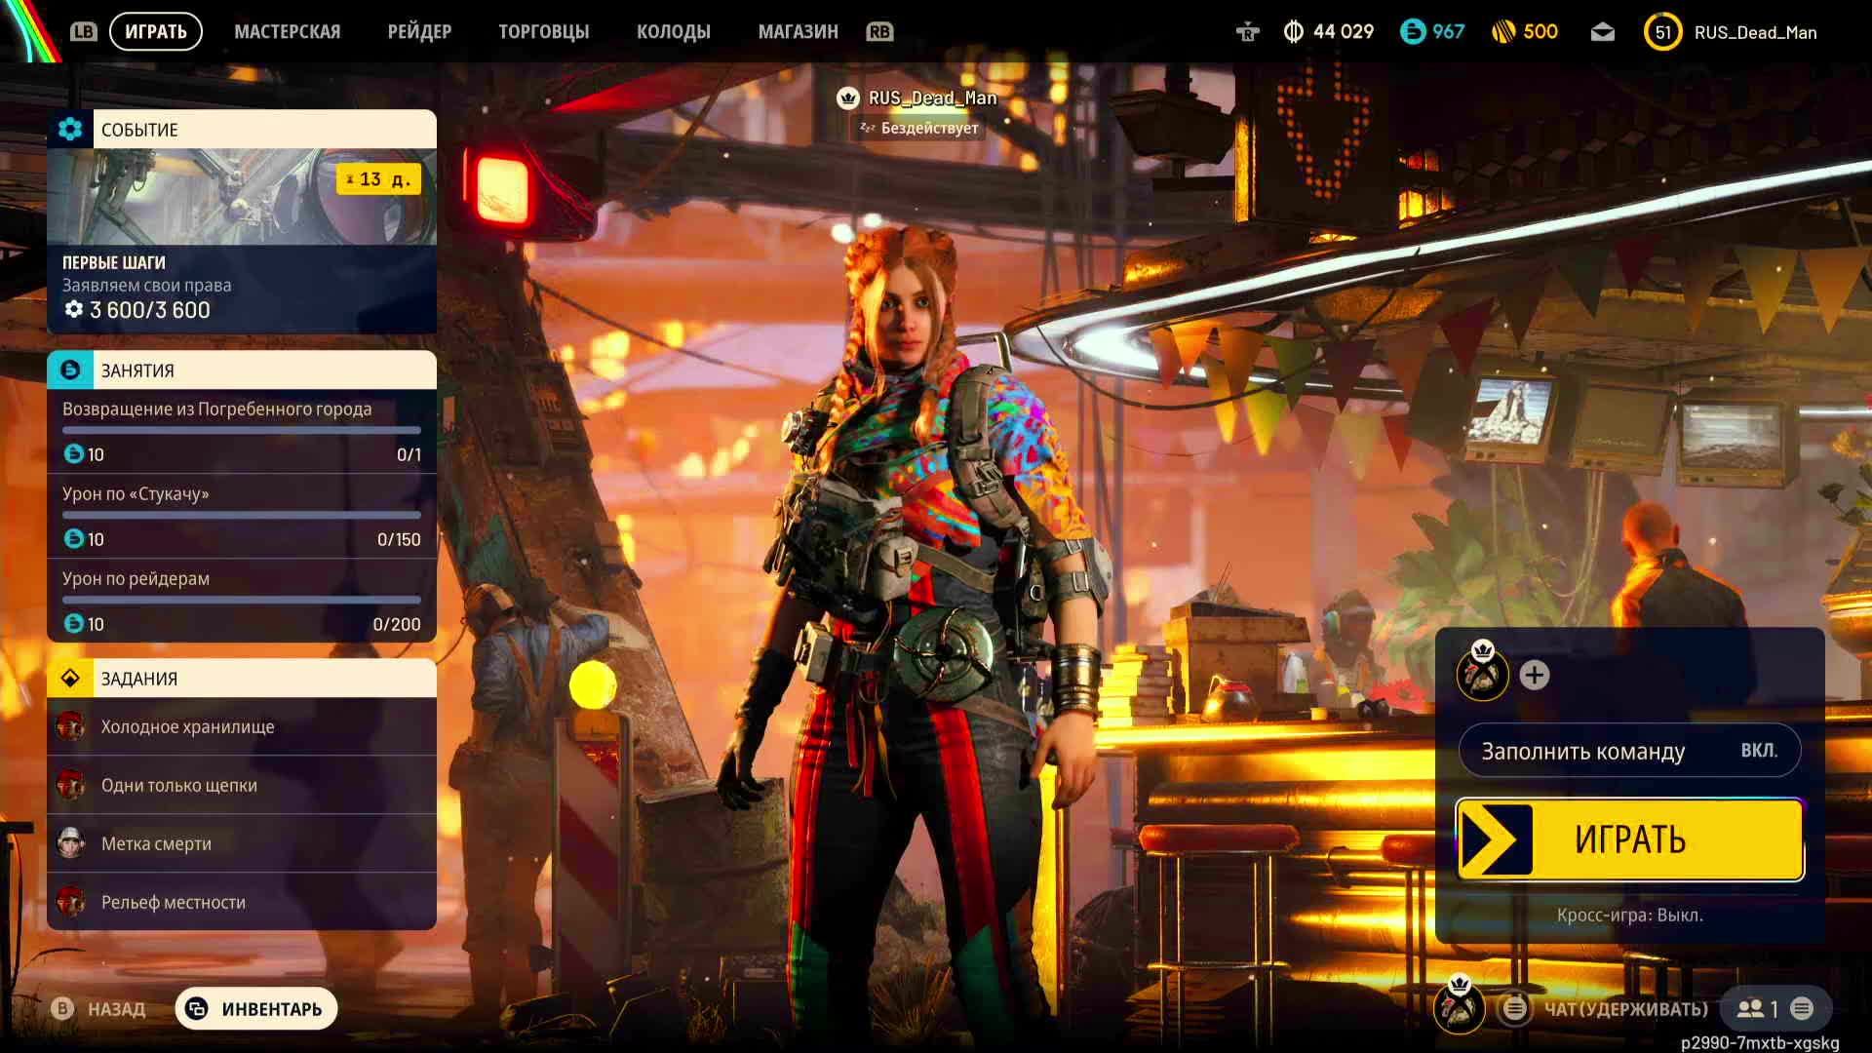Screen dimensions: 1872x1053
Task: Toggle Заполнить команду ВКЛ. switch
Action: (1628, 751)
